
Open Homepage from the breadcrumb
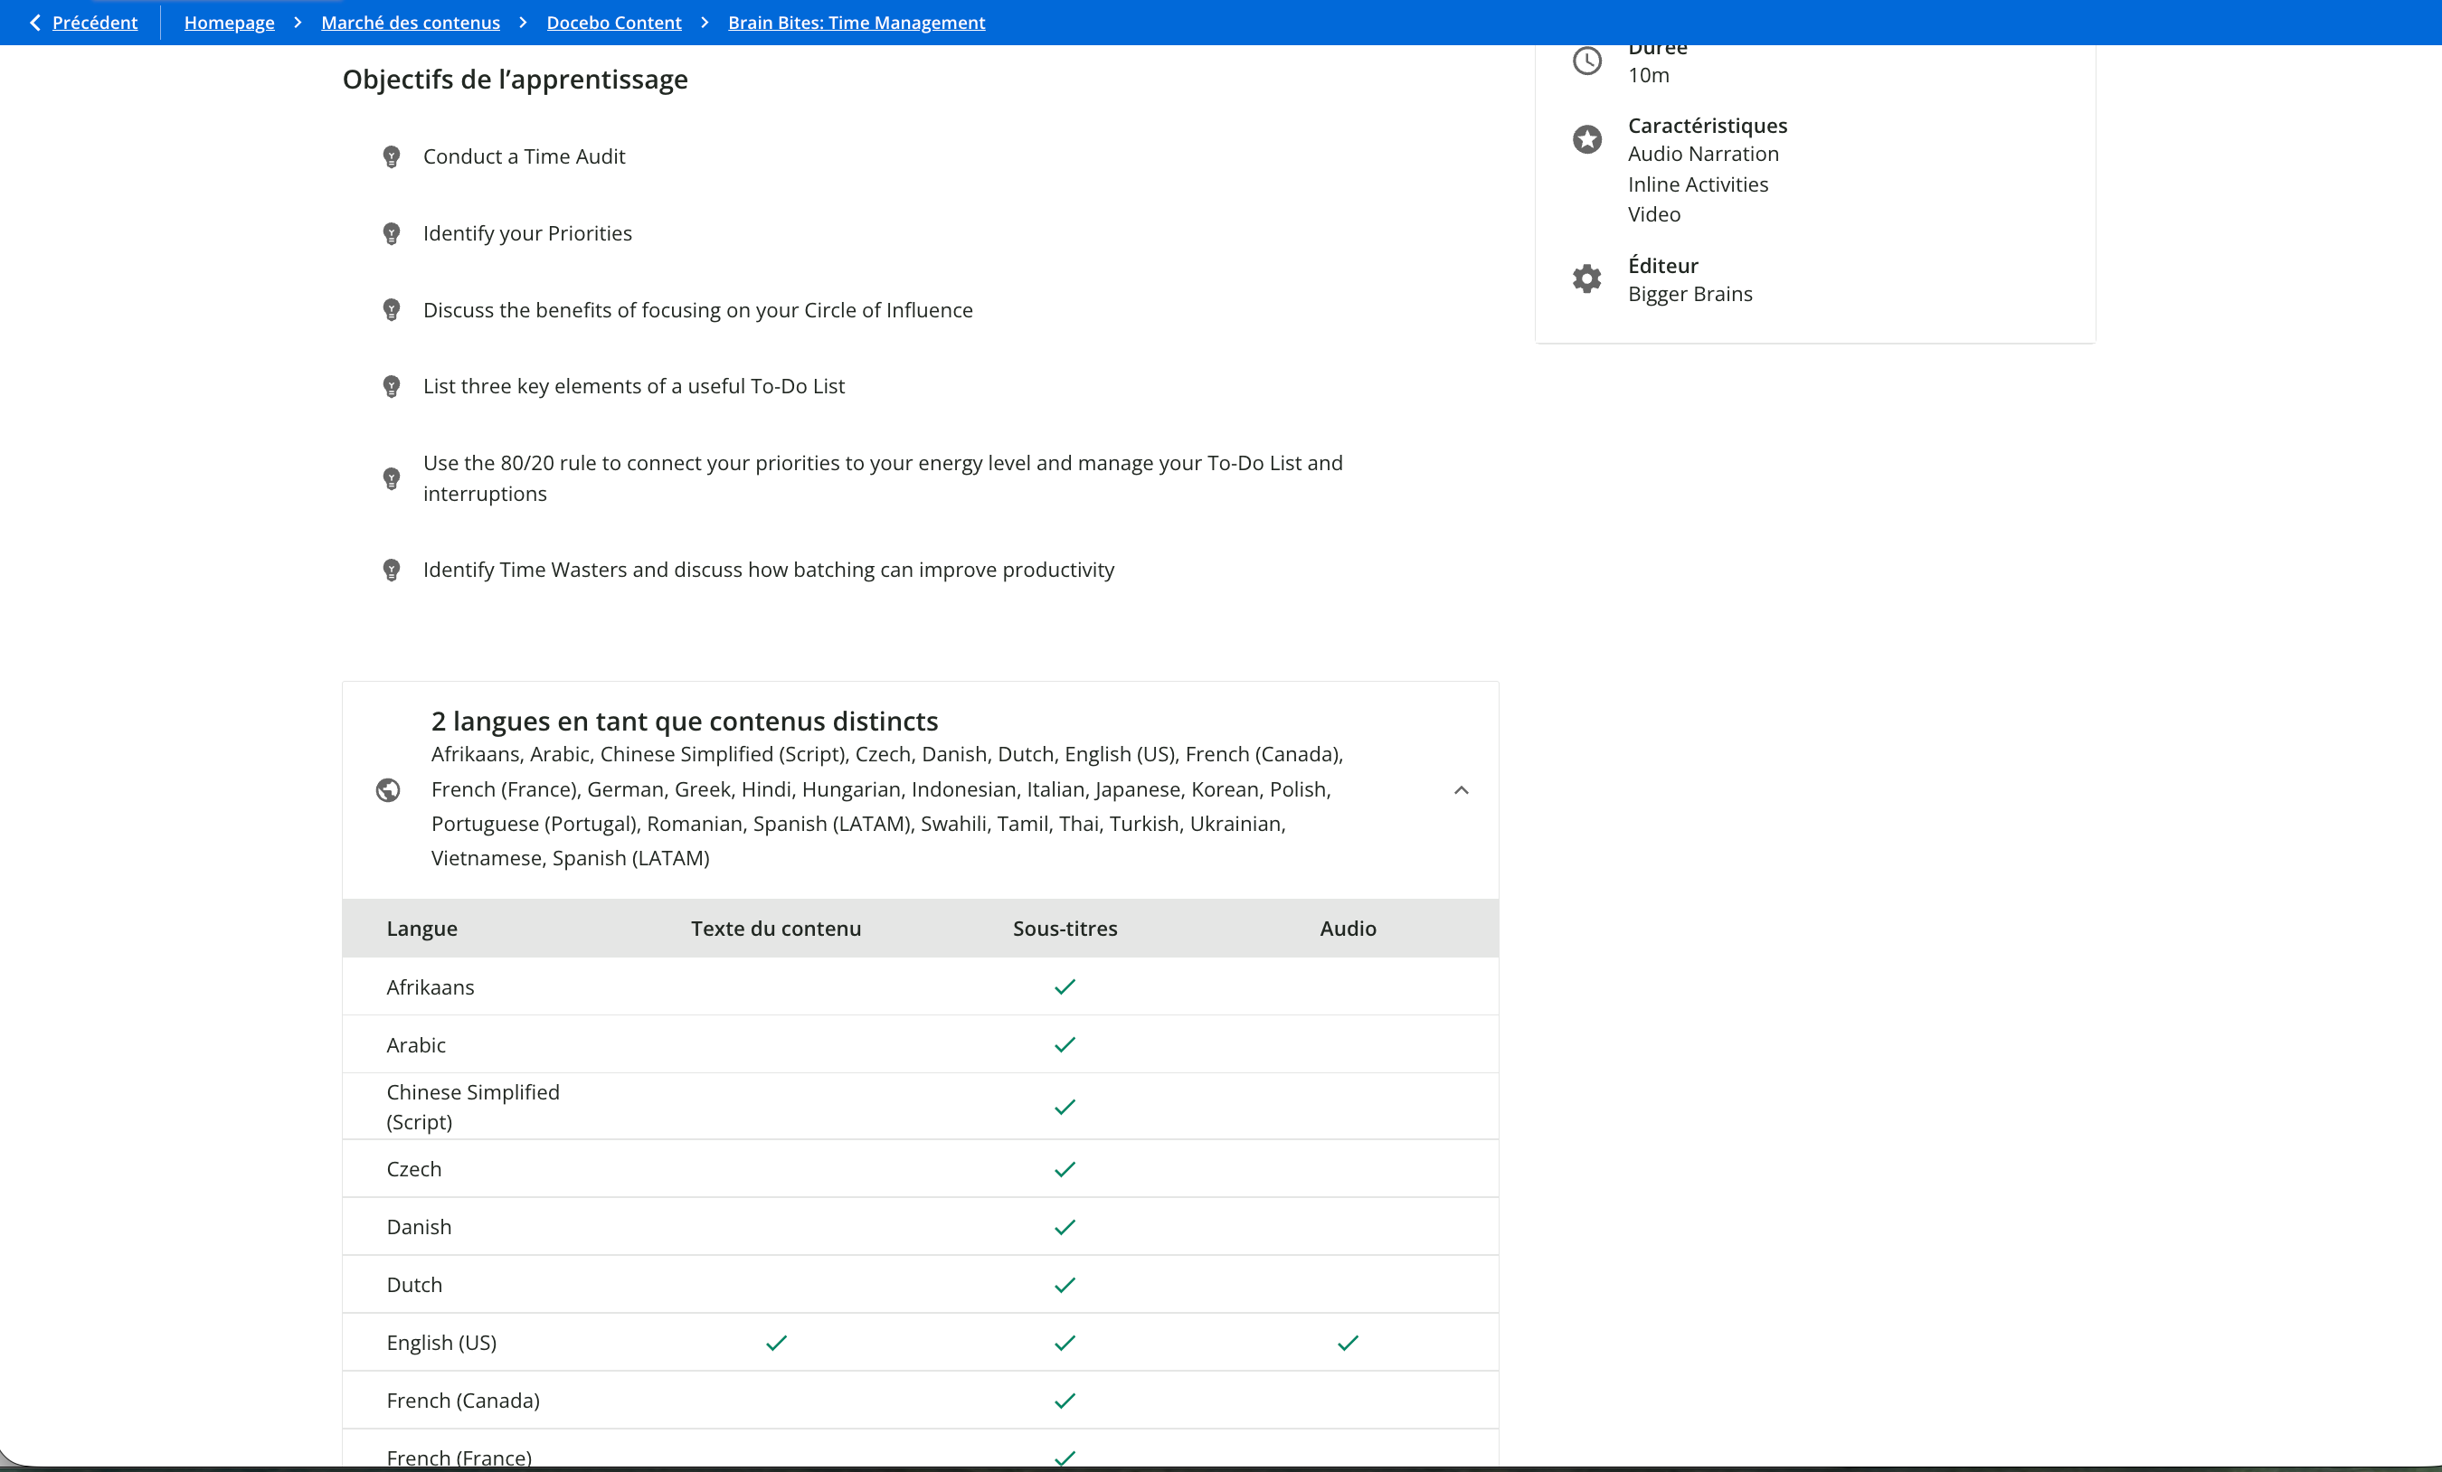(x=229, y=22)
